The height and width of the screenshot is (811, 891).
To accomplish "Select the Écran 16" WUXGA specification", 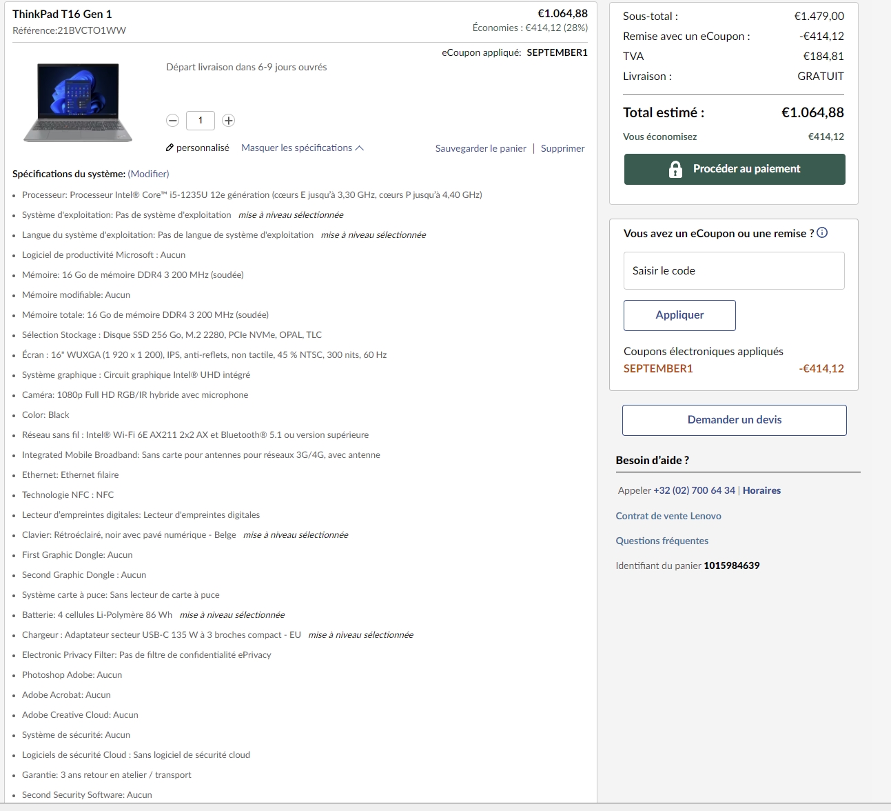I will tap(205, 355).
